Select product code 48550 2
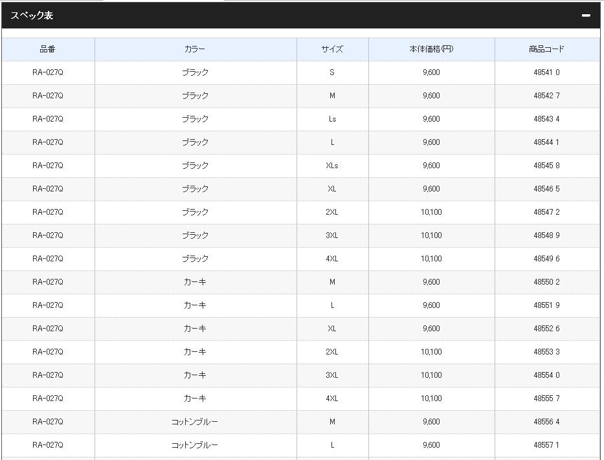Image resolution: width=604 pixels, height=460 pixels. point(546,282)
